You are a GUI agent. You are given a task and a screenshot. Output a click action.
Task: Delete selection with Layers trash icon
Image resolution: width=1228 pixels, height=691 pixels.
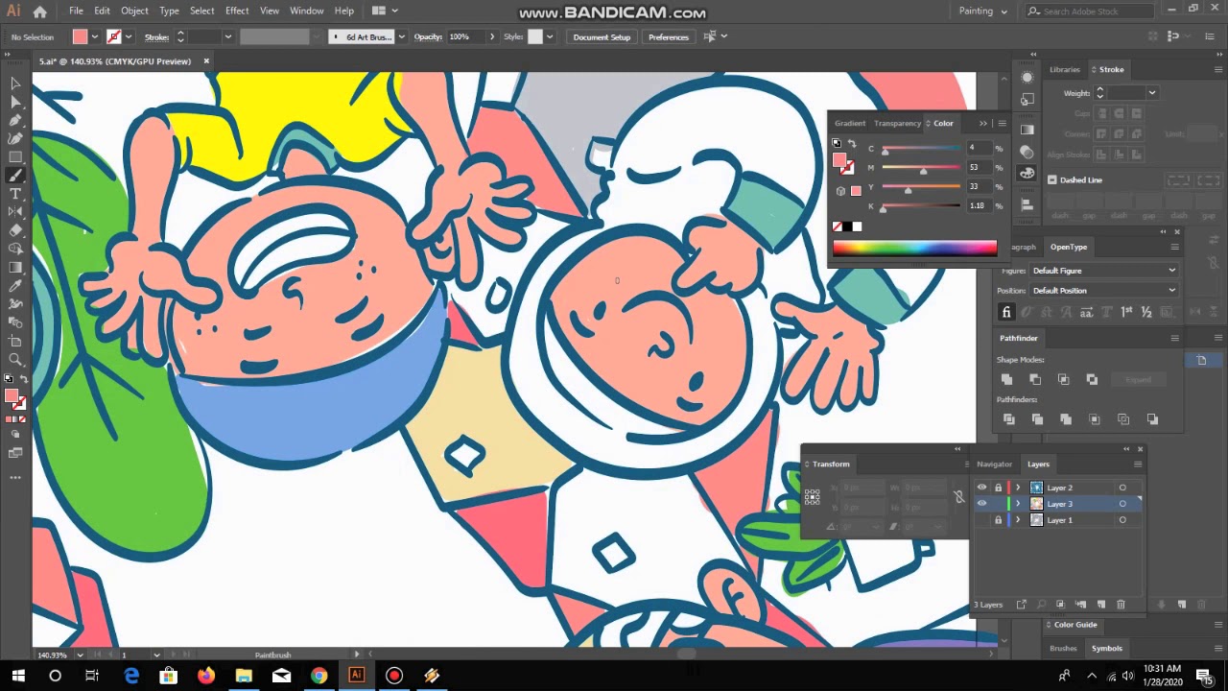(1121, 605)
